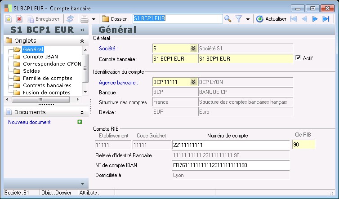Click the S1 BCP1 EUR search field

click(x=177, y=19)
